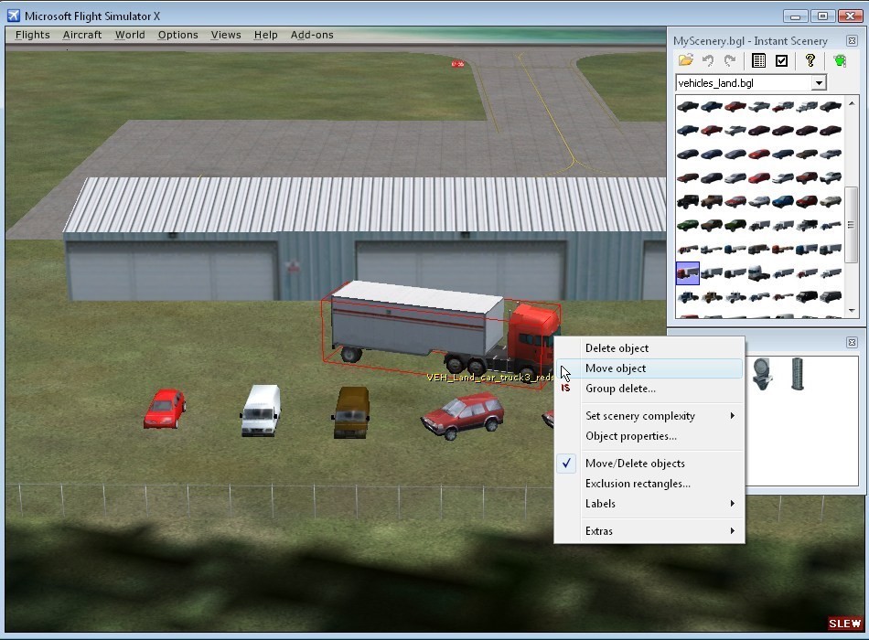
Task: Open the Aircraft menu
Action: (x=82, y=35)
